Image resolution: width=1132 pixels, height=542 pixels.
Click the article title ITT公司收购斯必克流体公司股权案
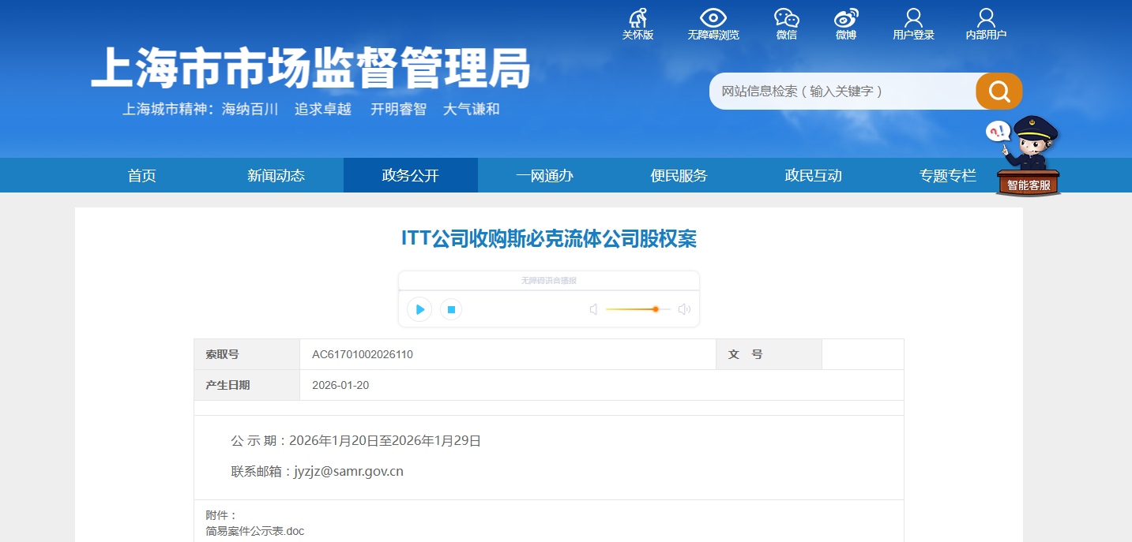click(549, 239)
